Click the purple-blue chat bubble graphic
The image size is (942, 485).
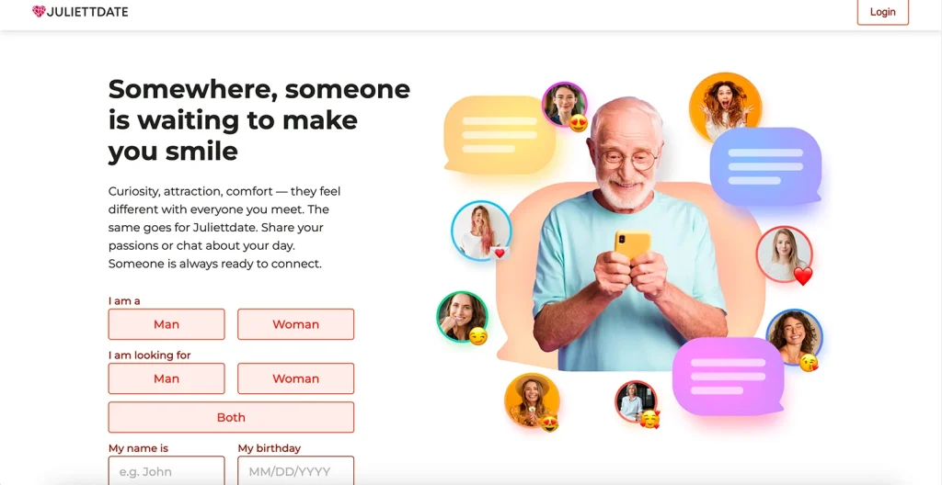point(765,166)
